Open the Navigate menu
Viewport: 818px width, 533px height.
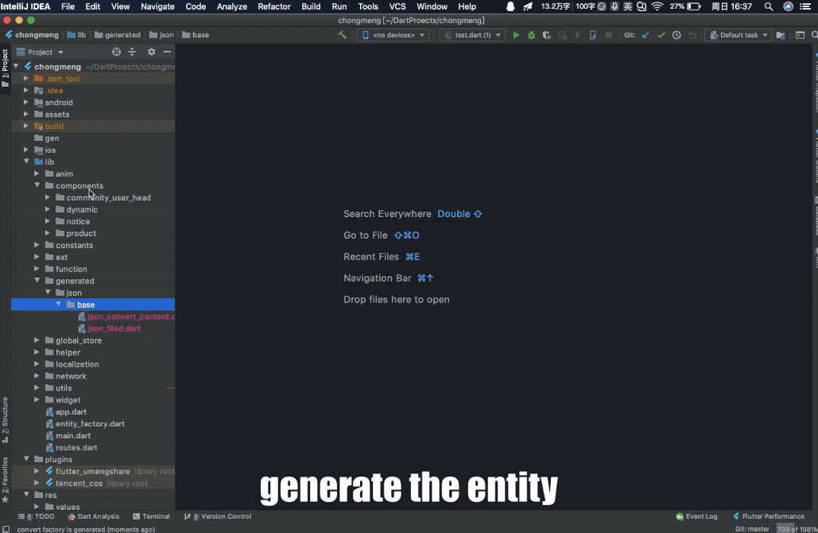point(157,6)
